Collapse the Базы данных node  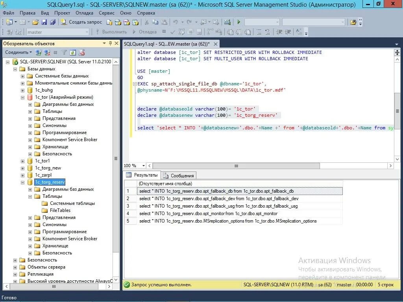[x=15, y=69]
